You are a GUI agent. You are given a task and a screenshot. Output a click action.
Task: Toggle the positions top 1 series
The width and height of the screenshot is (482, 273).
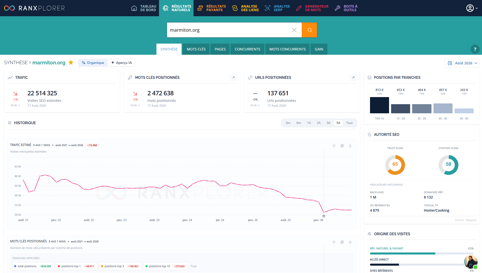tap(76, 266)
